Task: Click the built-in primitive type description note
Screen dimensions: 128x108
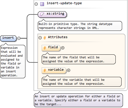Action: pos(80,26)
